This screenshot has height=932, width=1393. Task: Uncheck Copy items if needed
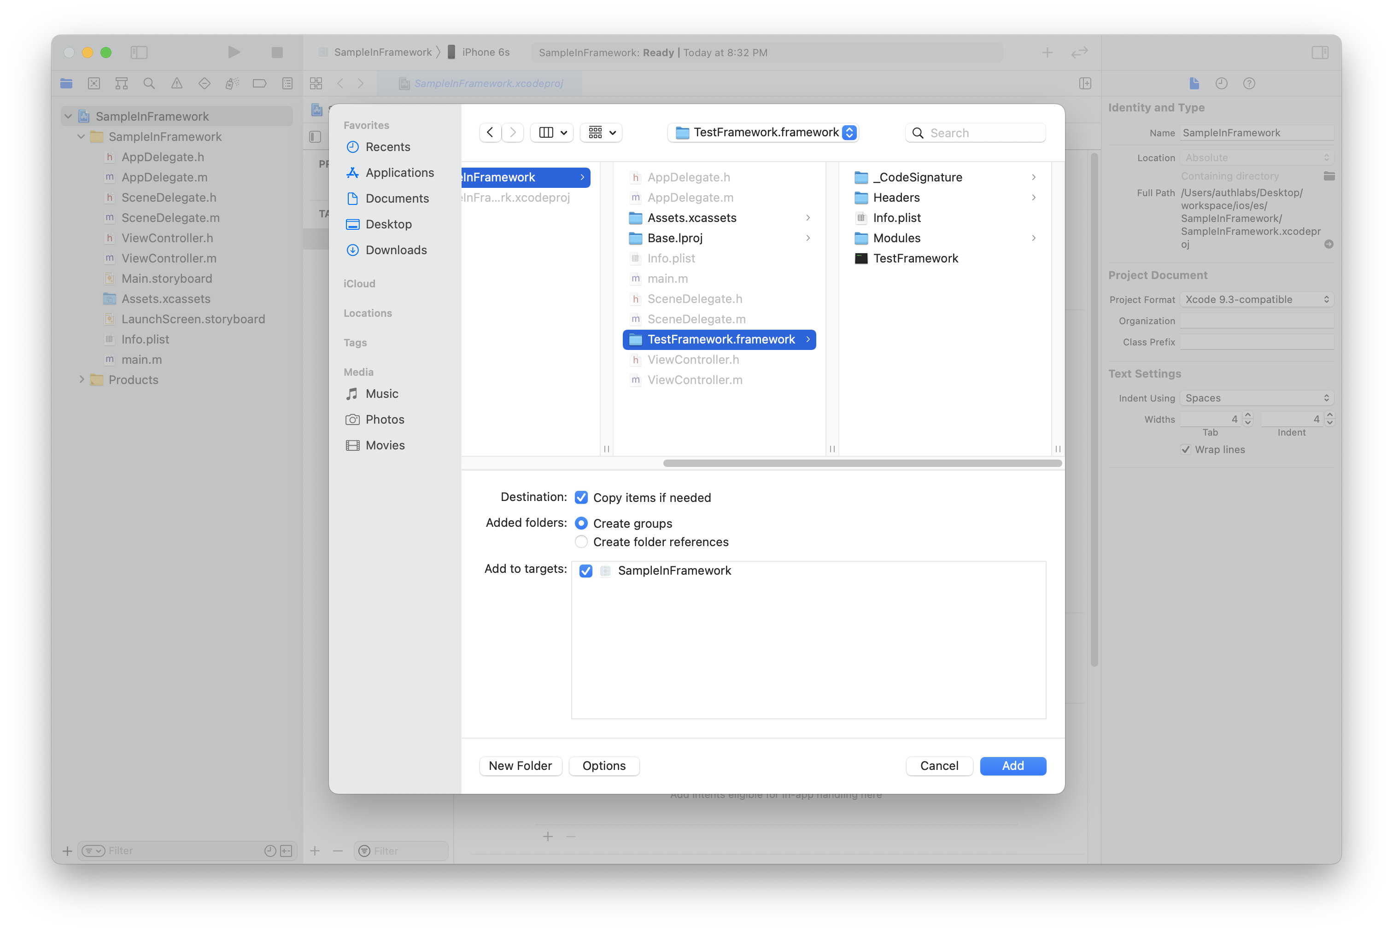[581, 497]
